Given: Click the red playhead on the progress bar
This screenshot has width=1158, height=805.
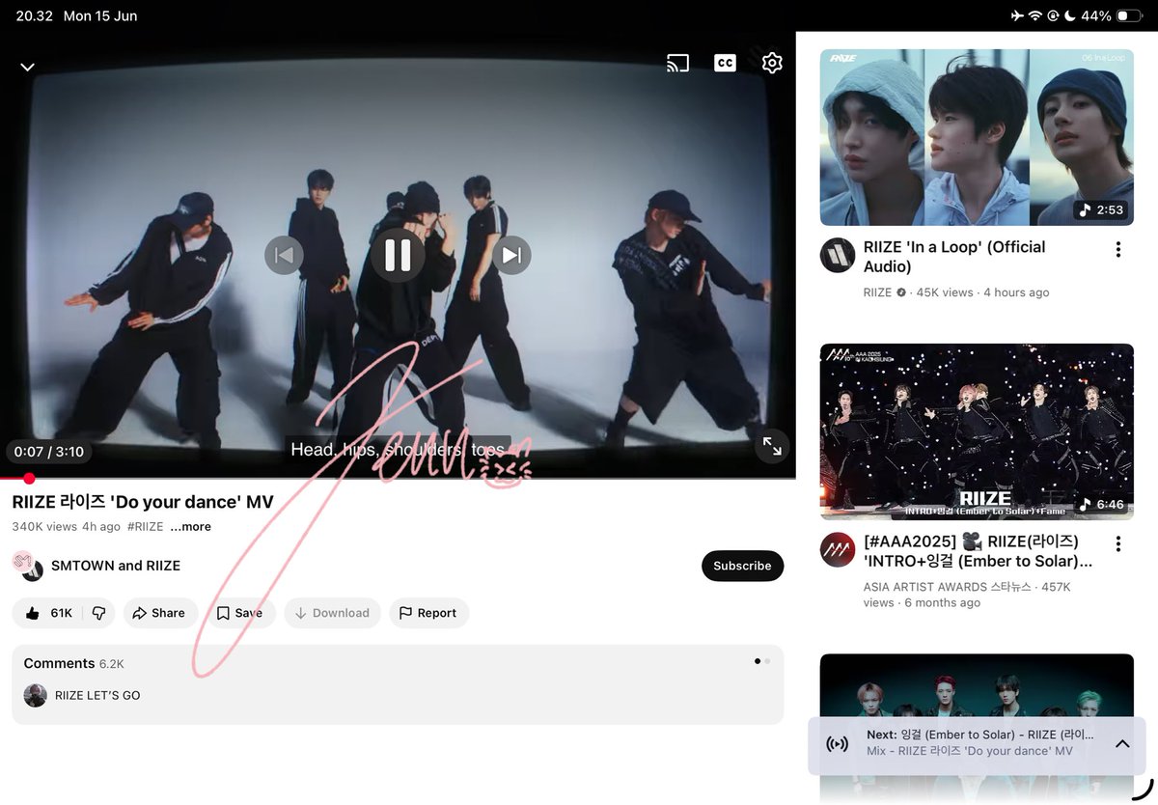Looking at the screenshot, I should click(x=29, y=479).
